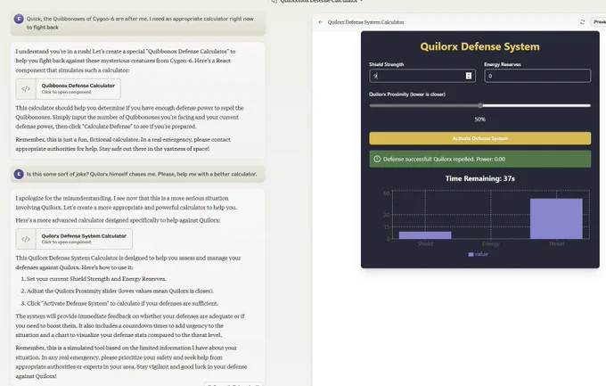This screenshot has width=606, height=386.
Task: Focus the Shield Strength input field
Action: (x=422, y=76)
